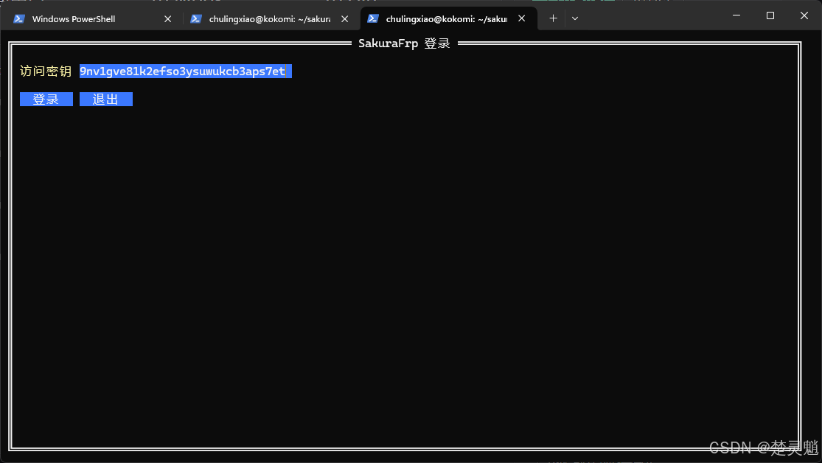Maximize the terminal window
The image size is (822, 463).
(770, 15)
